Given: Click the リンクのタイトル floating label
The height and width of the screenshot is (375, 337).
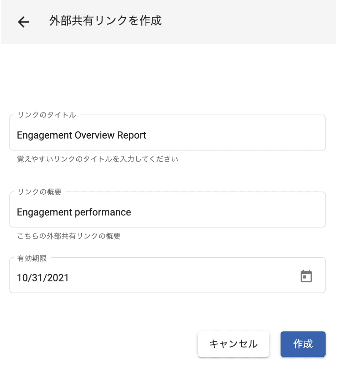Looking at the screenshot, I should coord(46,115).
